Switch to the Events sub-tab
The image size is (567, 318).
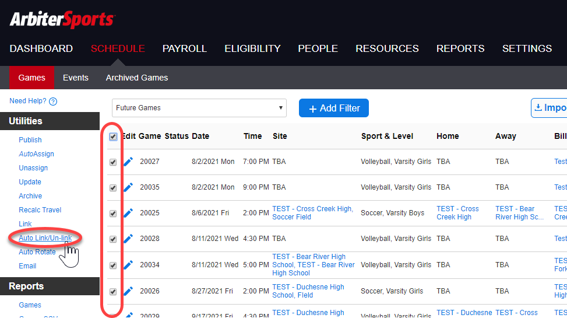[x=76, y=78]
